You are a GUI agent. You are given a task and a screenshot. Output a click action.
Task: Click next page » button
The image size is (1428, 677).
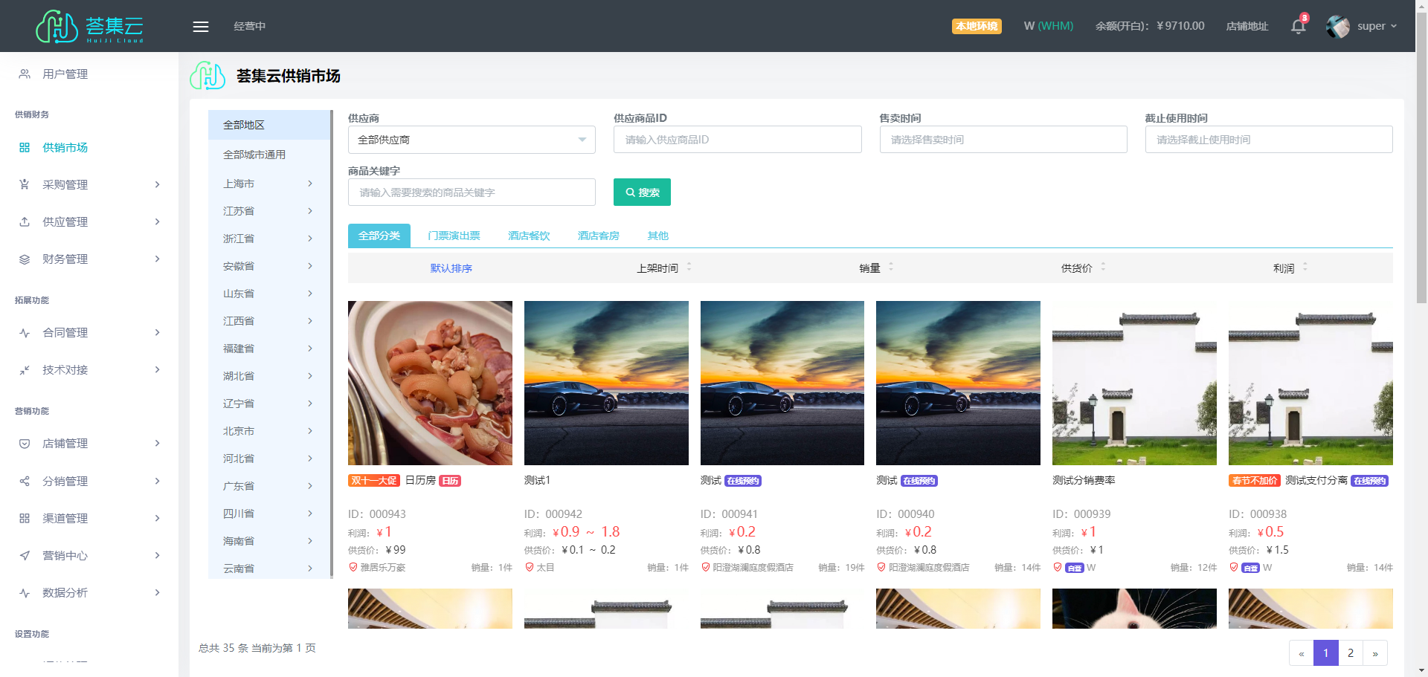click(x=1375, y=653)
